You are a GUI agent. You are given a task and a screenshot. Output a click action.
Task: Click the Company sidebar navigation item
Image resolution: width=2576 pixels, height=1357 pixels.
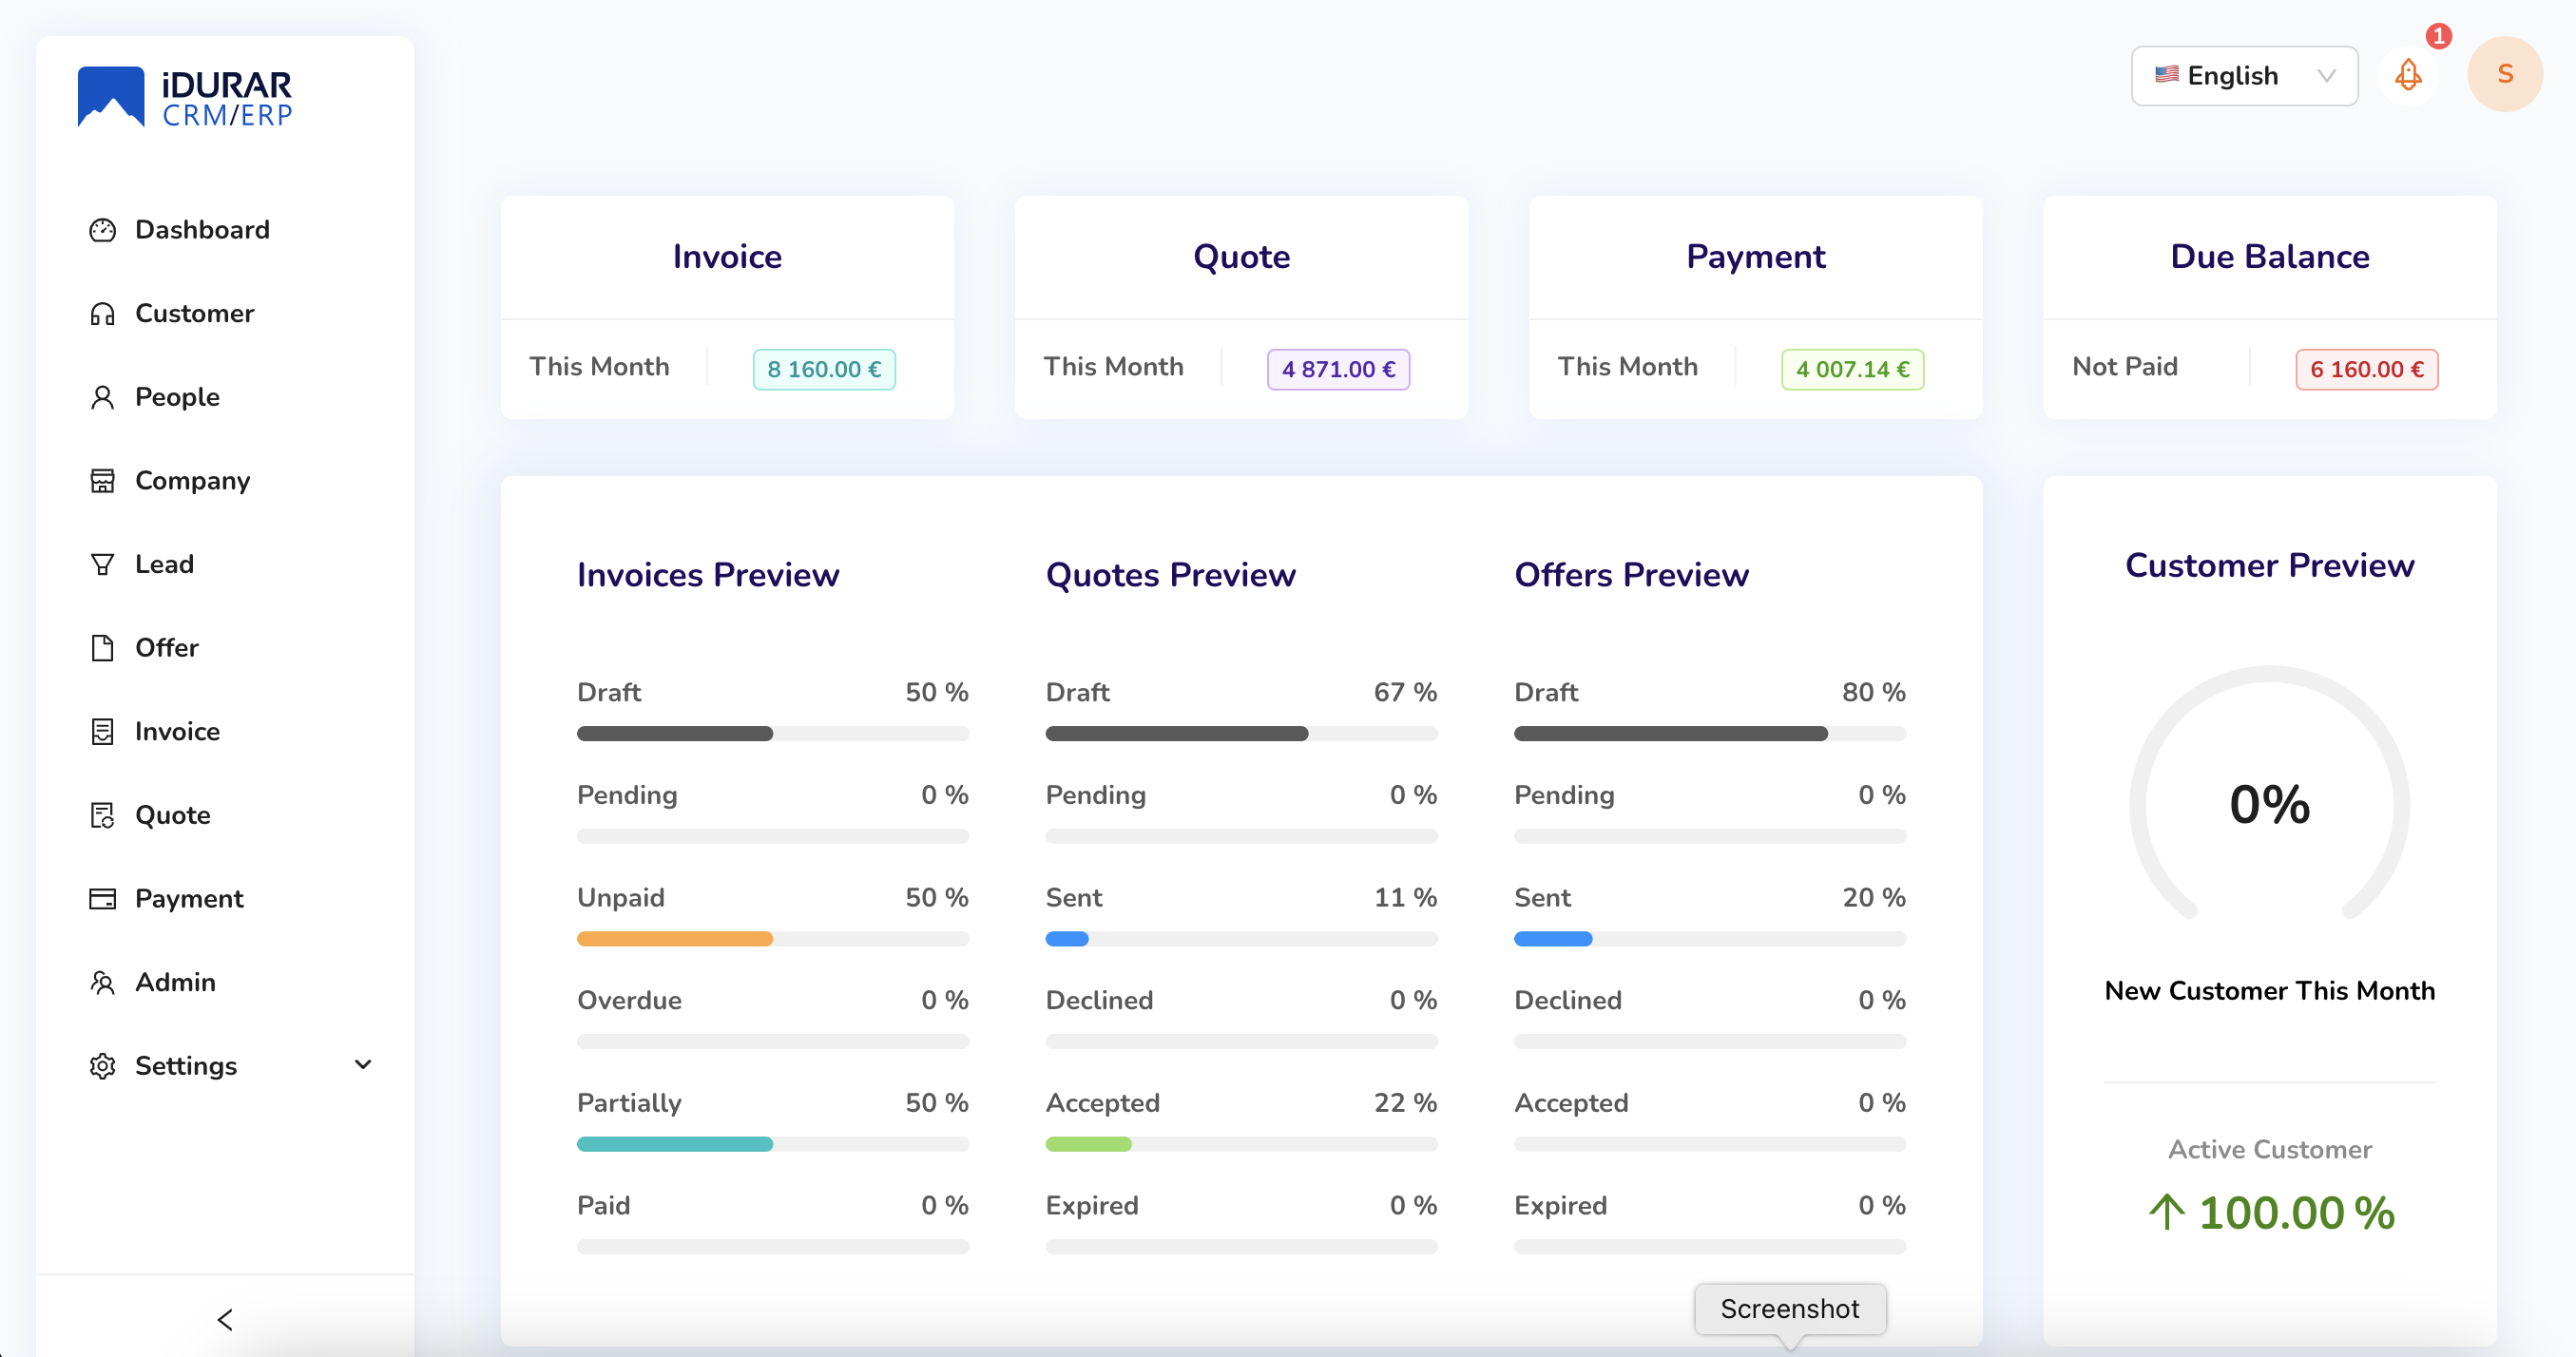point(193,480)
